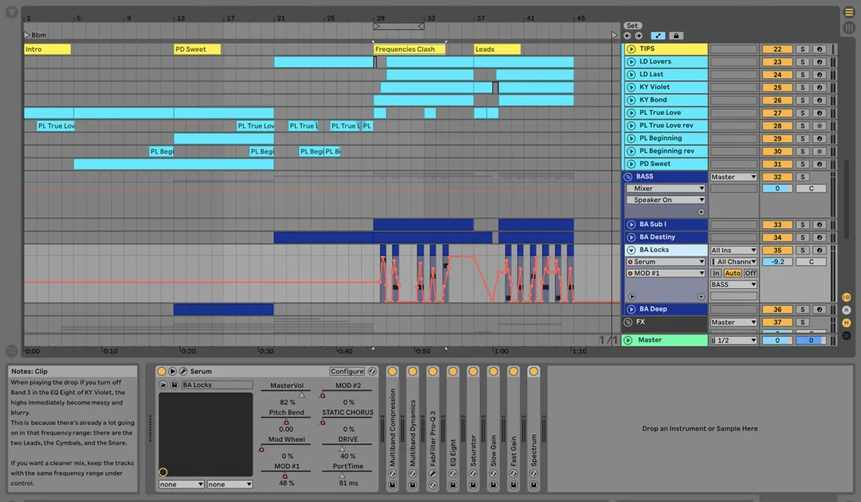
Task: Select the Frequencies Clash locator
Action: click(409, 49)
